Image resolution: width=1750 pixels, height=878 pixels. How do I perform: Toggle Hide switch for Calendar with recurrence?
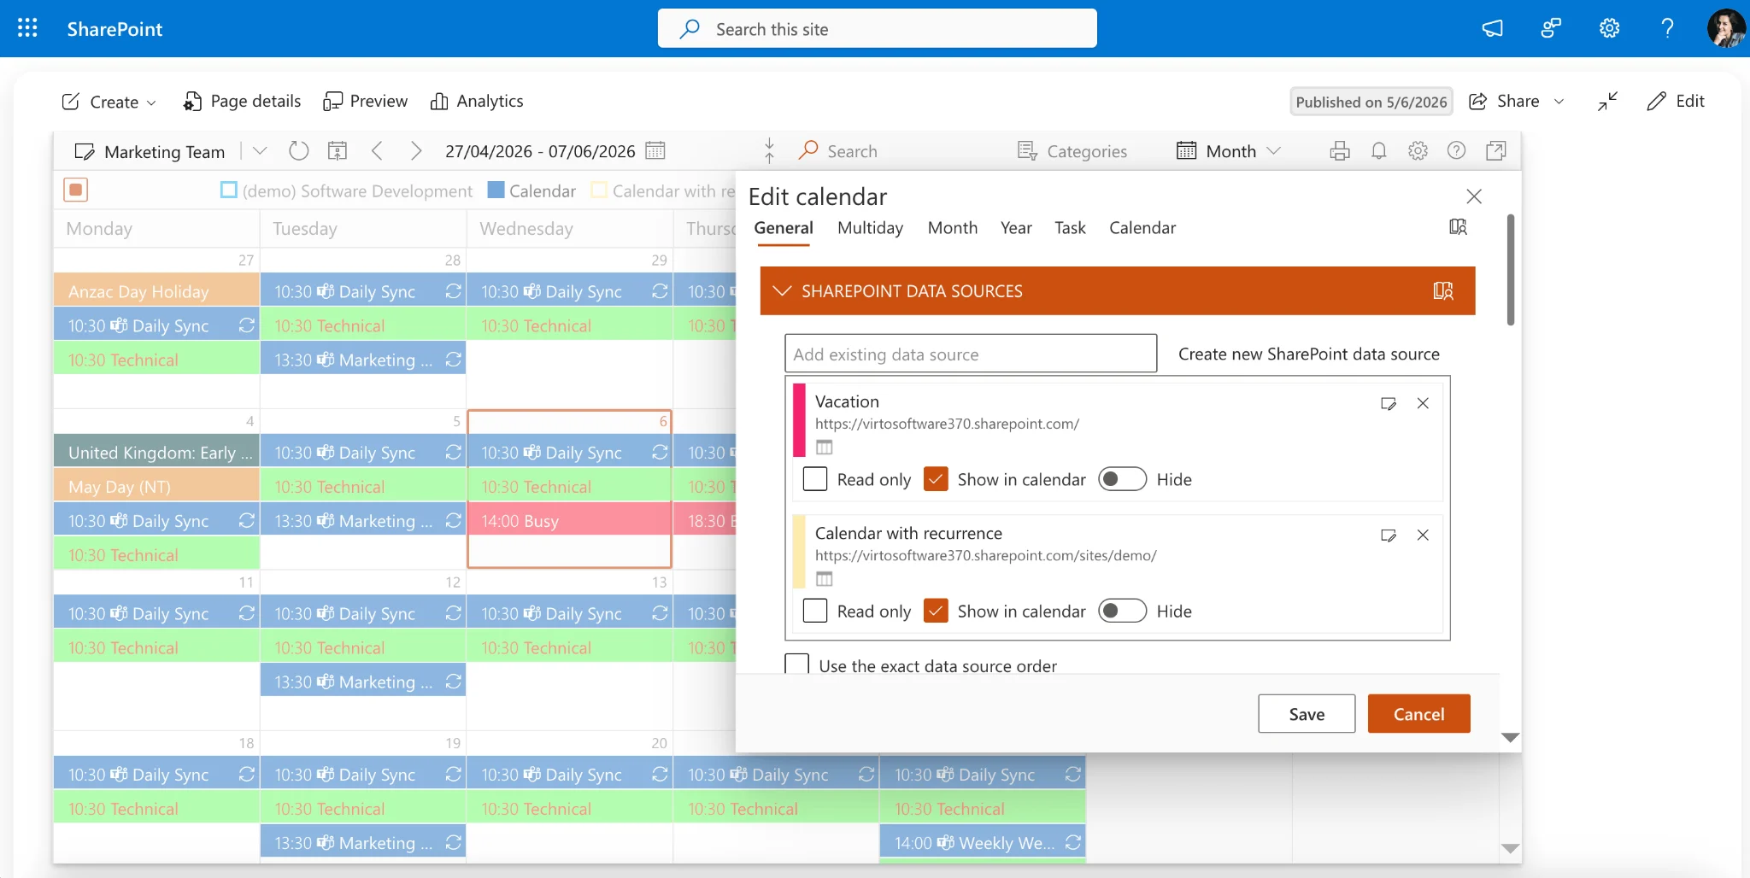click(x=1122, y=611)
